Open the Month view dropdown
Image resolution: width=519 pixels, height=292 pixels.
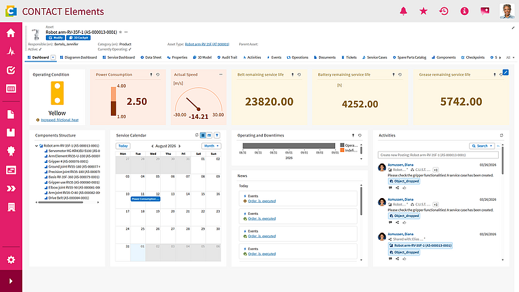pyautogui.click(x=211, y=146)
